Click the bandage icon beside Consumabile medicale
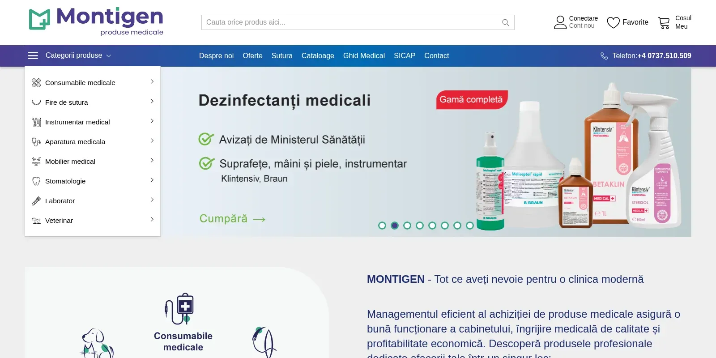This screenshot has width=716, height=358. (x=36, y=83)
